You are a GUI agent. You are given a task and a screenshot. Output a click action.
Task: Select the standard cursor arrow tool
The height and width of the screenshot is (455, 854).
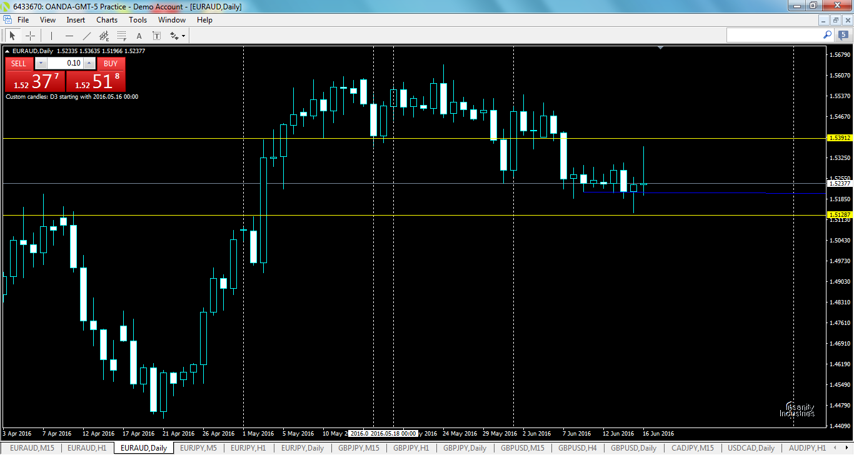12,35
